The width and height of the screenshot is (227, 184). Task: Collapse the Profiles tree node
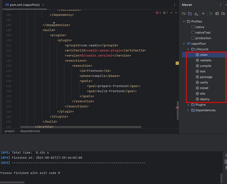click(x=184, y=22)
